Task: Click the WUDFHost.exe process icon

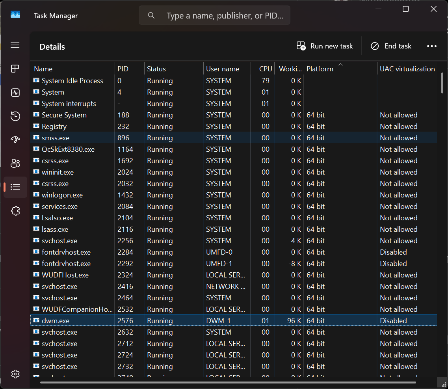Action: click(x=36, y=275)
